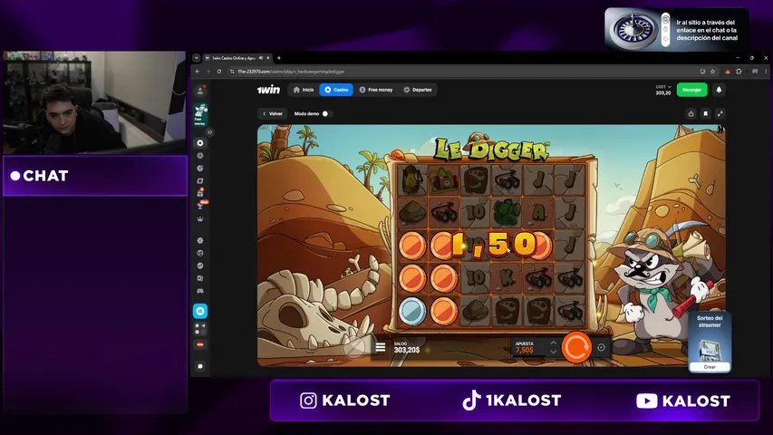Open the gamepad sidebar icon
Image resolution: width=773 pixels, height=435 pixels.
tap(200, 291)
